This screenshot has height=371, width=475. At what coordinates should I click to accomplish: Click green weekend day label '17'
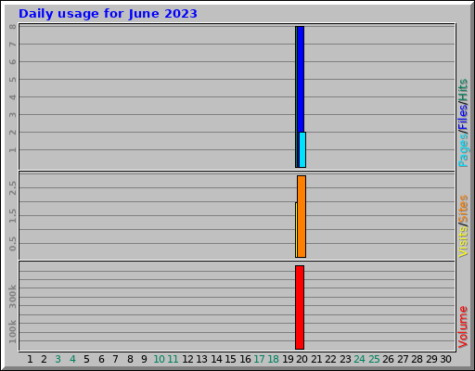(259, 359)
